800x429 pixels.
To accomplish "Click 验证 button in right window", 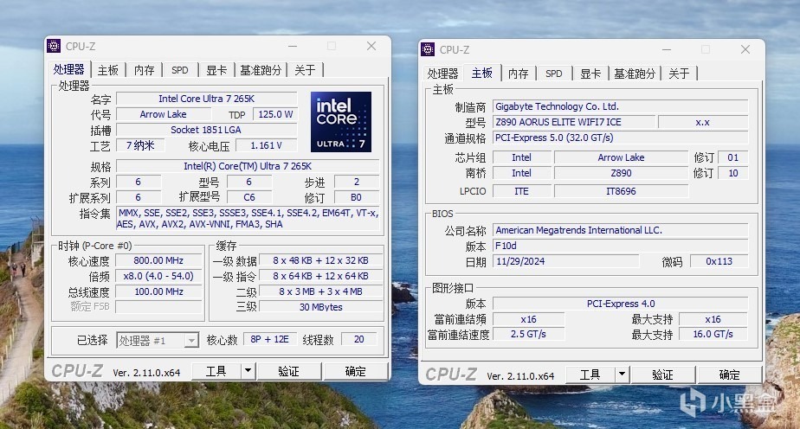I will coord(662,375).
